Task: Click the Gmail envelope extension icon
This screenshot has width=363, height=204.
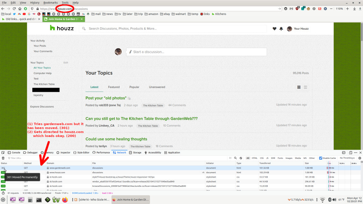Action: pos(291,9)
